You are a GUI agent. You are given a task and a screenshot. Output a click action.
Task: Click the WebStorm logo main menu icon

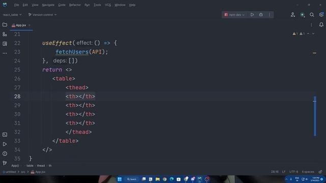(5, 5)
